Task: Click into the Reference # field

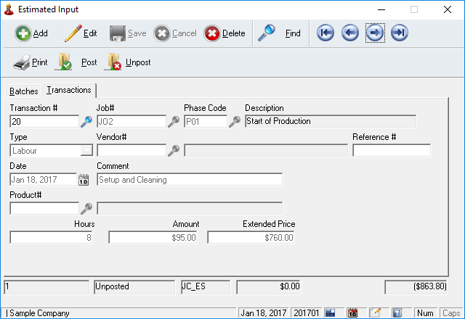Action: (391, 151)
